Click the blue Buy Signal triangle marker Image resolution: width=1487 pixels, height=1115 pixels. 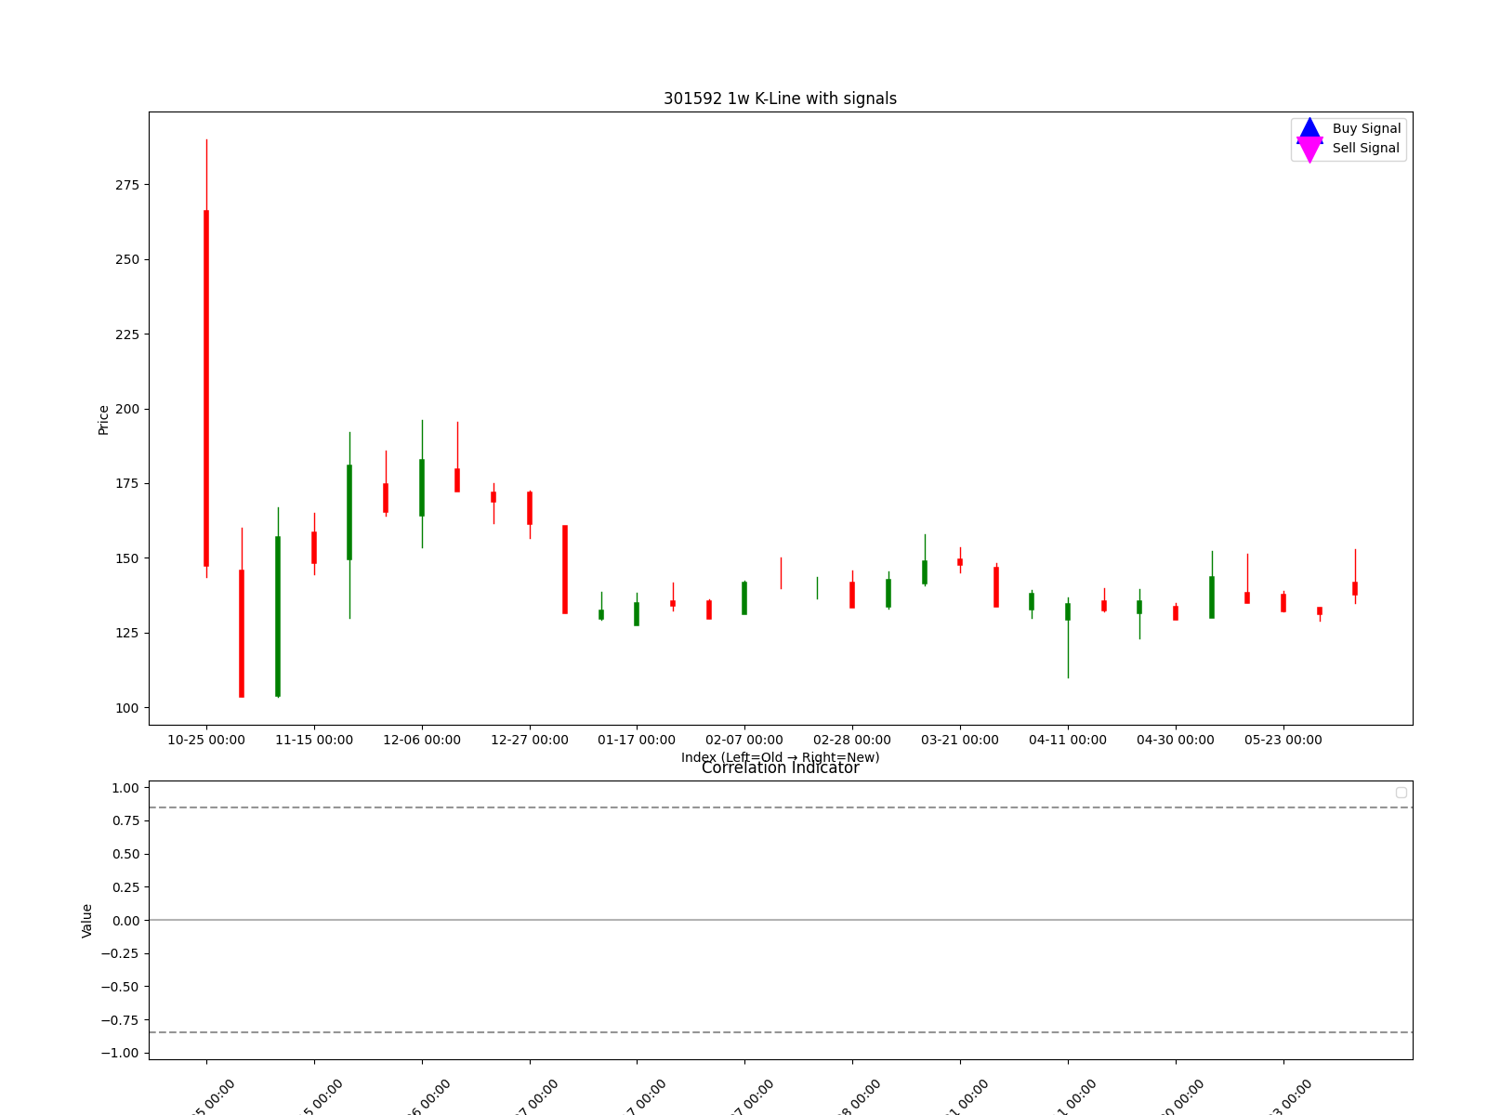(x=1309, y=129)
